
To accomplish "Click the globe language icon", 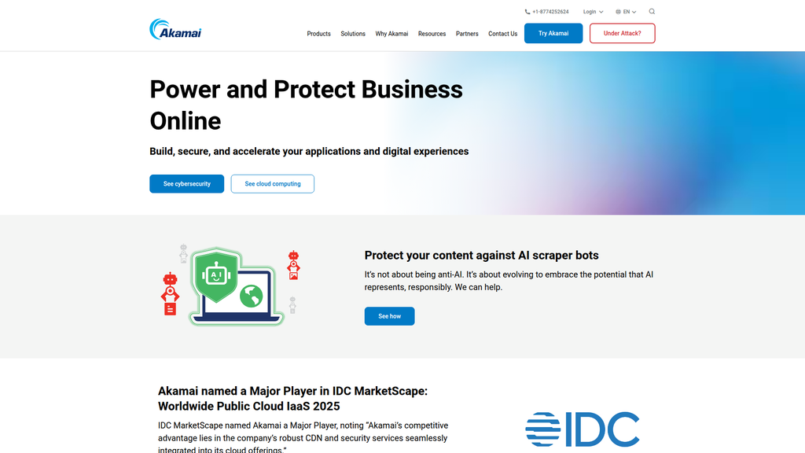I will (618, 12).
